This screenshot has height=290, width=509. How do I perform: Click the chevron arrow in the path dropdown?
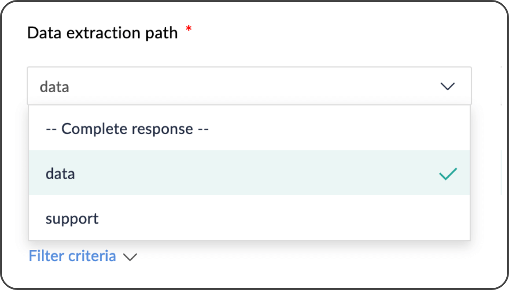pos(447,86)
